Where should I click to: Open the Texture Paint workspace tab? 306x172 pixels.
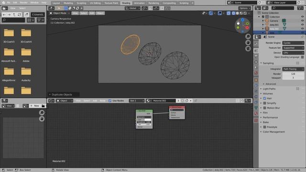point(111,3)
